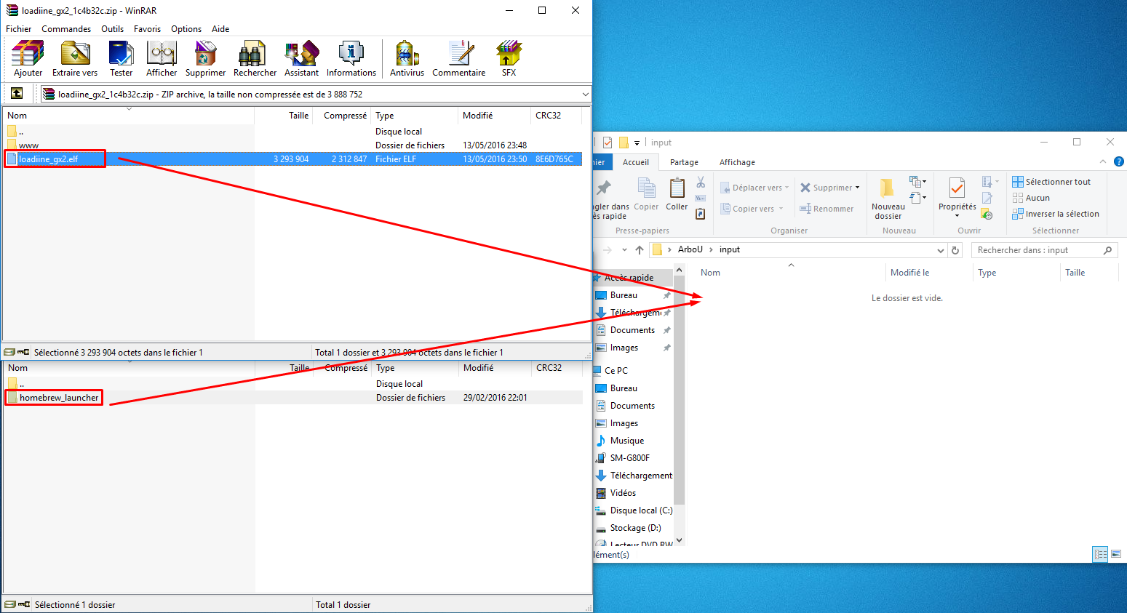Viewport: 1127px width, 613px height.
Task: Select the Accueil ribbon tab
Action: (x=635, y=162)
